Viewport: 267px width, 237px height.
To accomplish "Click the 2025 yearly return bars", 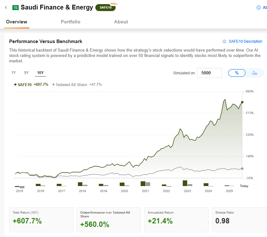I will tap(229, 186).
